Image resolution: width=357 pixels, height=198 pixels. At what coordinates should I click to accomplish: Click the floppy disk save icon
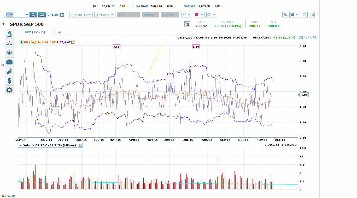(x=292, y=15)
